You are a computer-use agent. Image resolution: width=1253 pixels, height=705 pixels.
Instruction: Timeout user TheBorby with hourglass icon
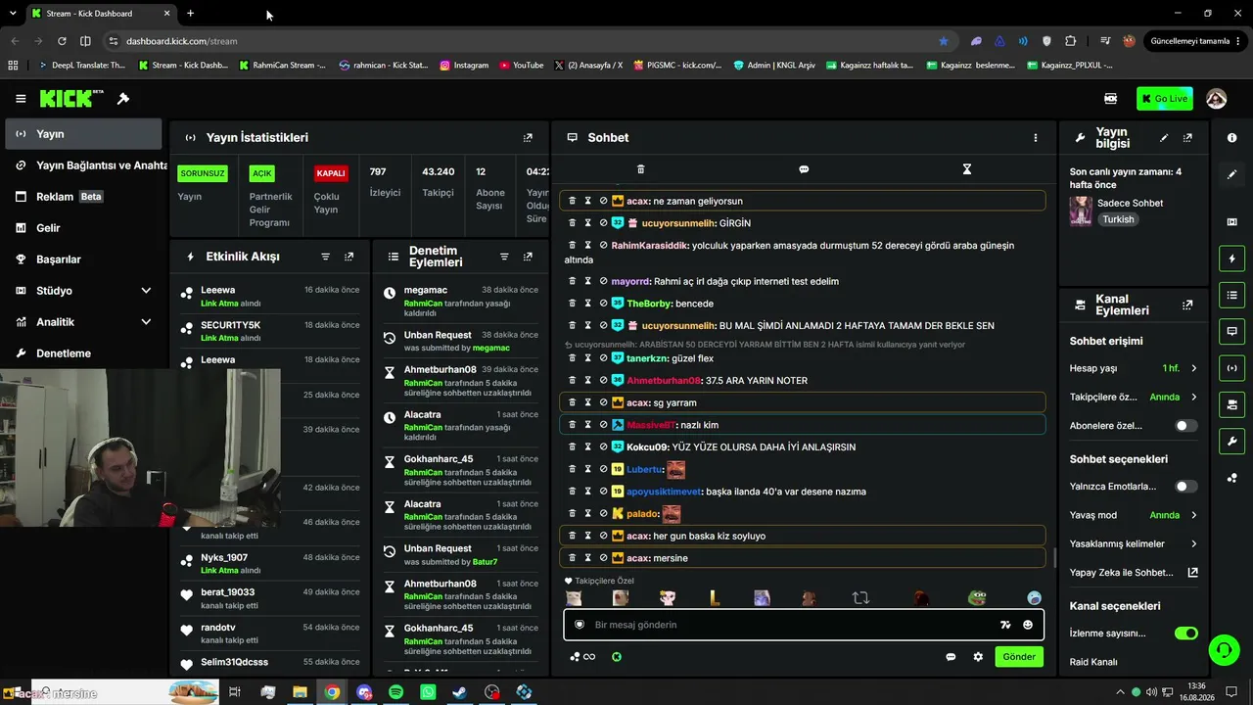[588, 304]
